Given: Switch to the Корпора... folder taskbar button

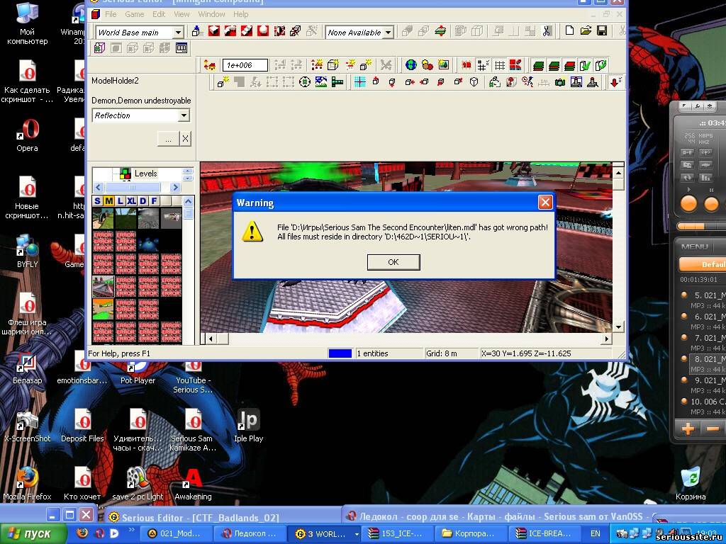Looking at the screenshot, I should [x=470, y=534].
